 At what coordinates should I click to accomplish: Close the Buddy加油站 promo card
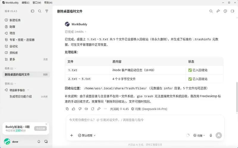(46, 124)
